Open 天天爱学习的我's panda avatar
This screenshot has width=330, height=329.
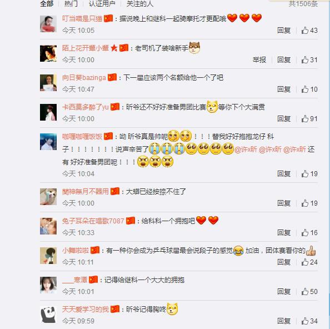tap(48, 315)
